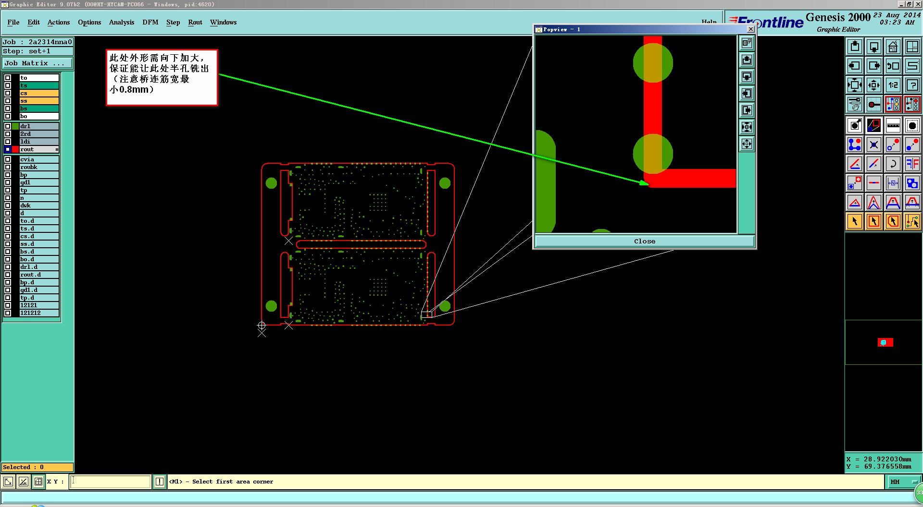Open the Rout menu
923x507 pixels.
click(195, 22)
